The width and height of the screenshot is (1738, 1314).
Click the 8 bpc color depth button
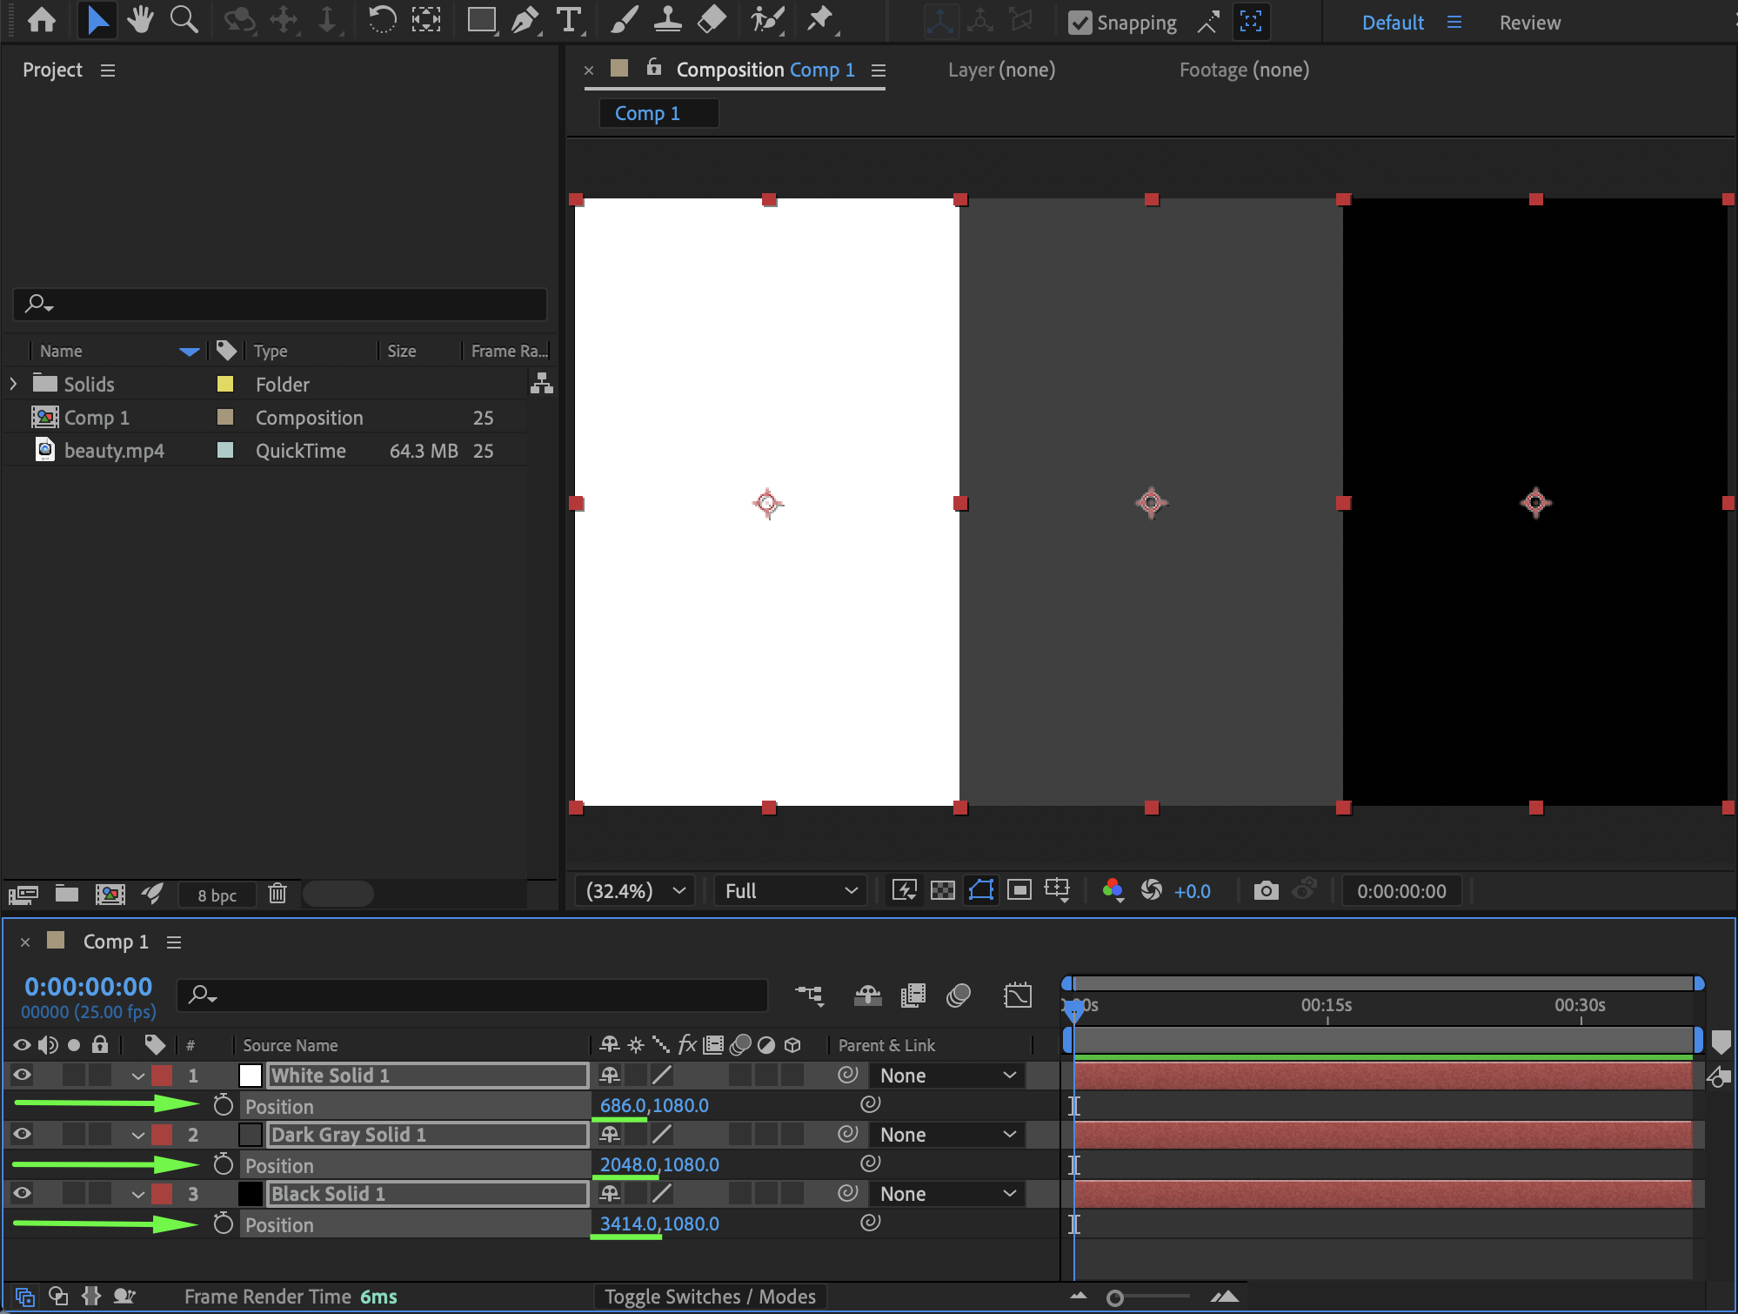217,895
